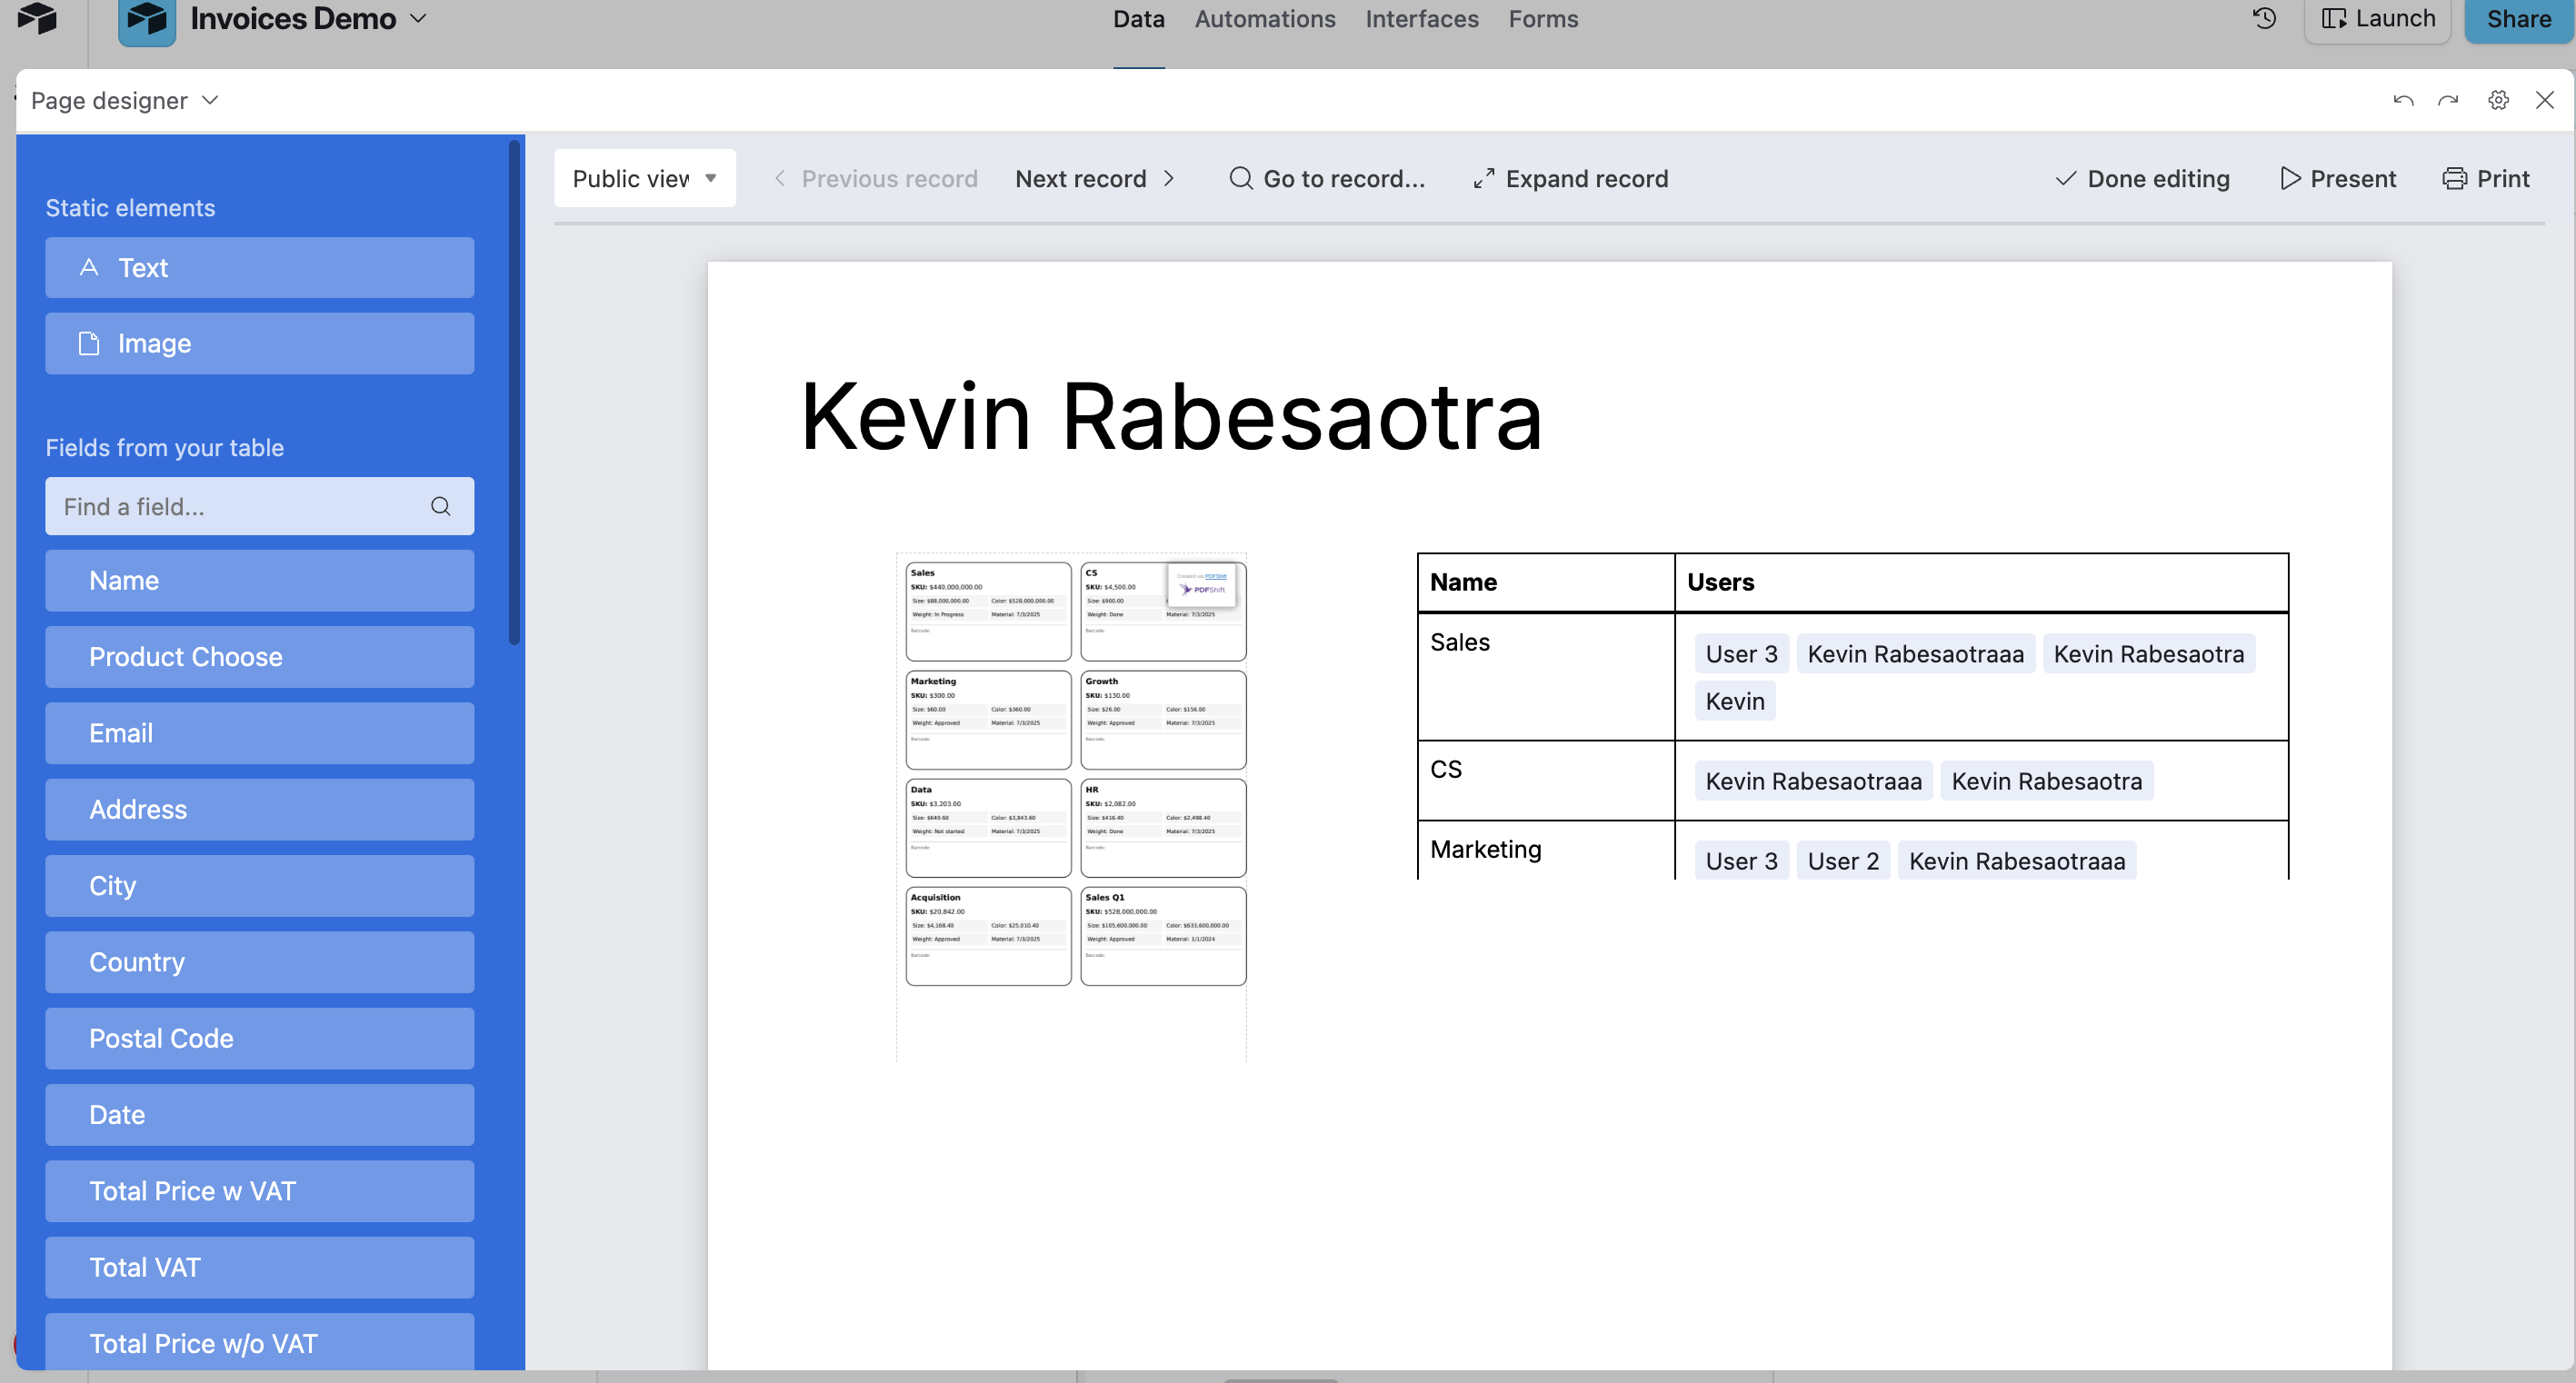The height and width of the screenshot is (1383, 2576).
Task: Go to Next record
Action: click(x=1095, y=178)
